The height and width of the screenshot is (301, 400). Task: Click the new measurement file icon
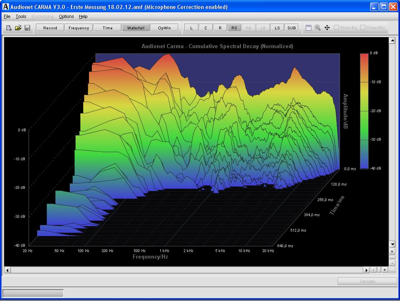(x=9, y=28)
